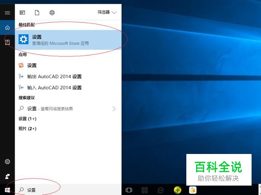Open the notebook icon in sidebar

click(7, 42)
